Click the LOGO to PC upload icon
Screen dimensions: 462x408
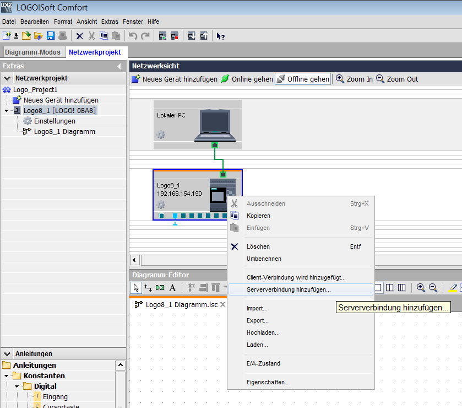pos(204,36)
